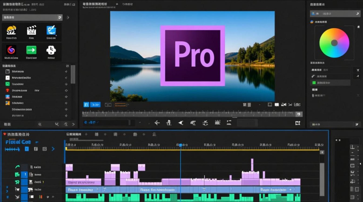Click the orange rectangle outline under the preview
The image size is (363, 202).
pos(120,105)
